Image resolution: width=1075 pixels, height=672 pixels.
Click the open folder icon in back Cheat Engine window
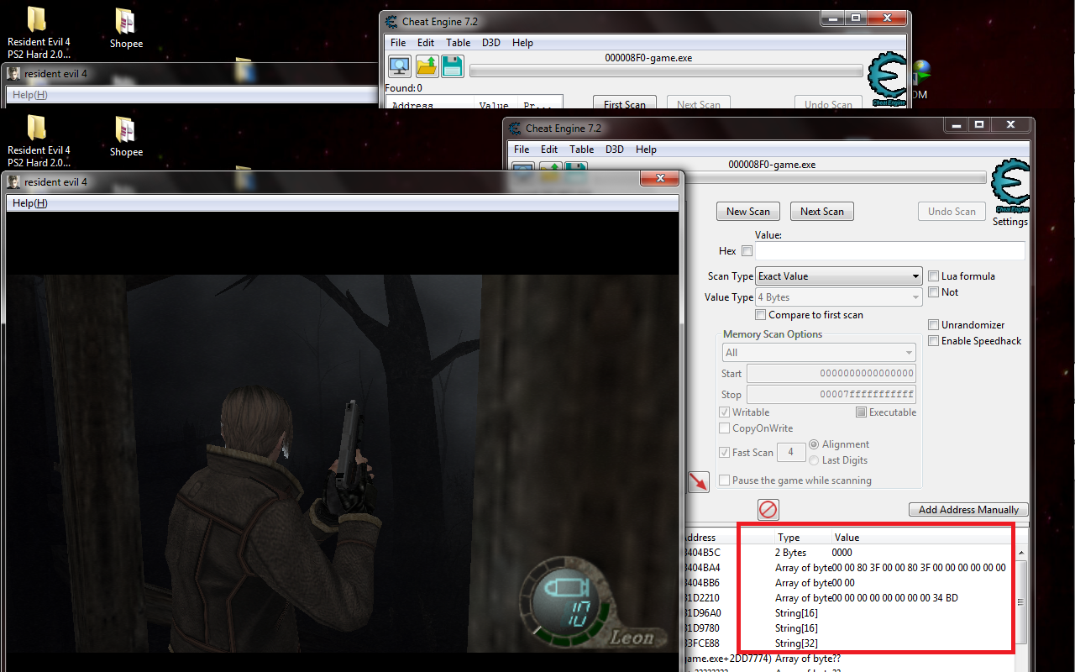[x=427, y=66]
